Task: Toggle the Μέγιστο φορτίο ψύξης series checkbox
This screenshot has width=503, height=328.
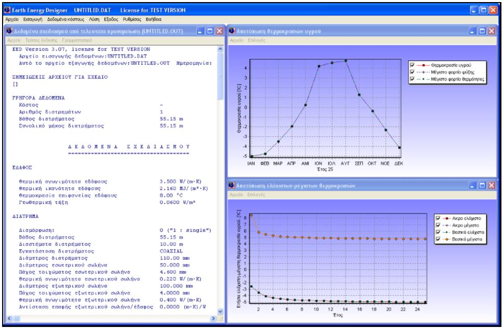Action: (x=412, y=73)
